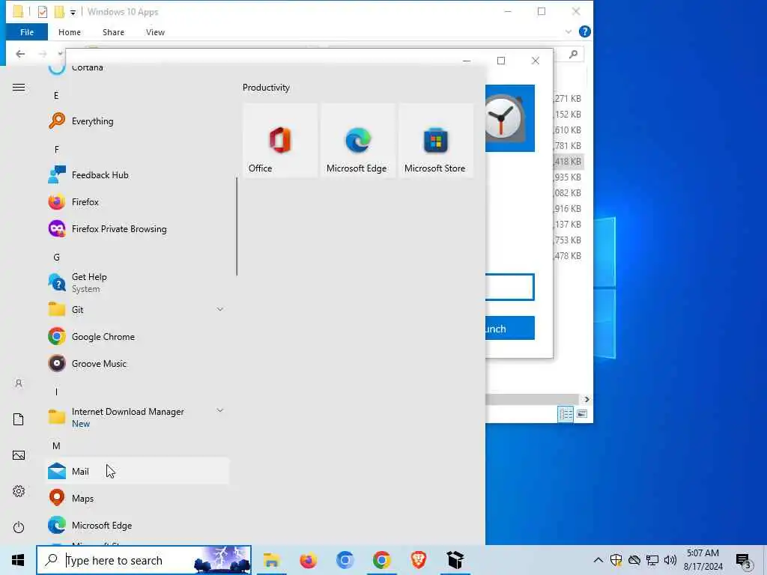Click the Productivity group title

point(266,87)
